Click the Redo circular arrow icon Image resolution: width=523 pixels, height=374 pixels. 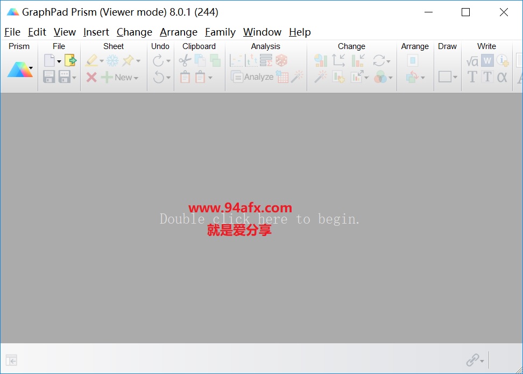158,60
